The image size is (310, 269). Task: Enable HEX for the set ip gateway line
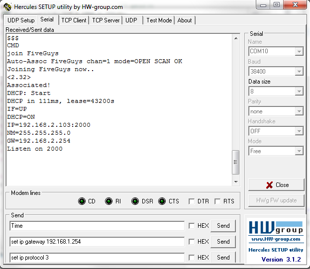(x=192, y=242)
